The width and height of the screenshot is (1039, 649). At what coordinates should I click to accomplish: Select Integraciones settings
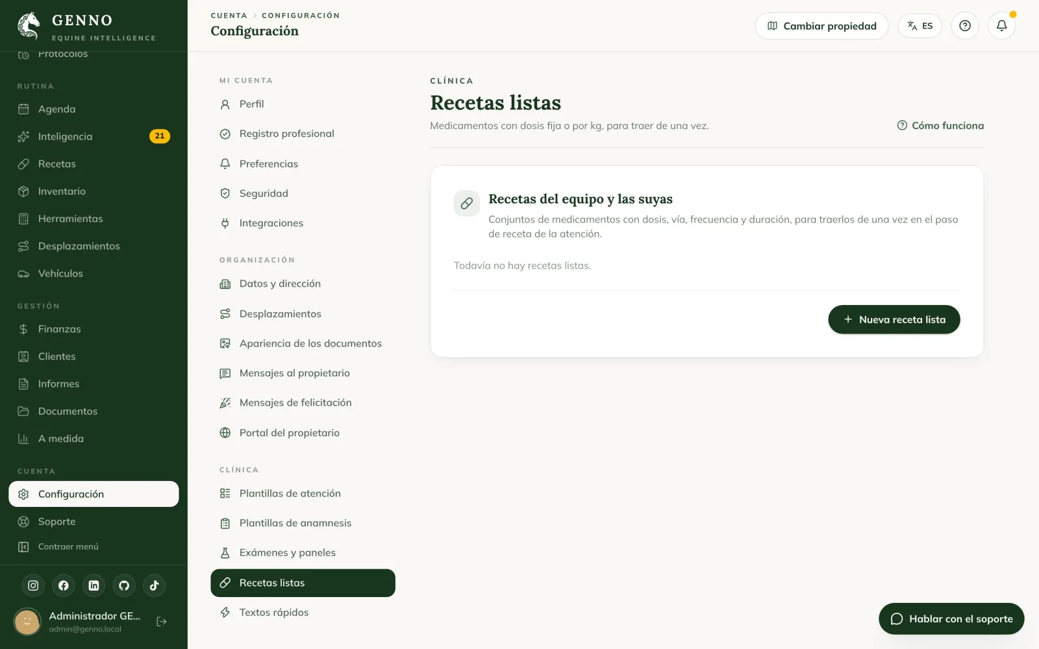(x=303, y=223)
